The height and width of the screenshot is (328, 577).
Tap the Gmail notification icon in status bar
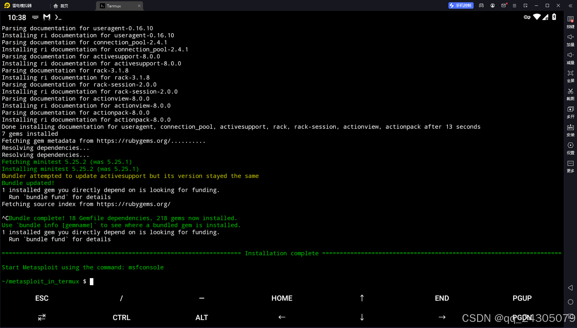[x=47, y=17]
